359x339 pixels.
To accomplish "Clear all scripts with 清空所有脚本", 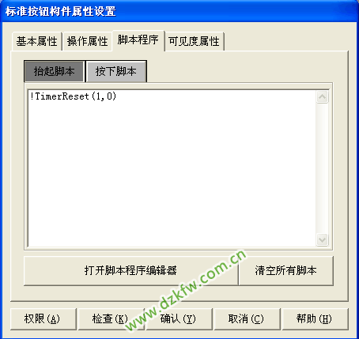I will pos(286,270).
